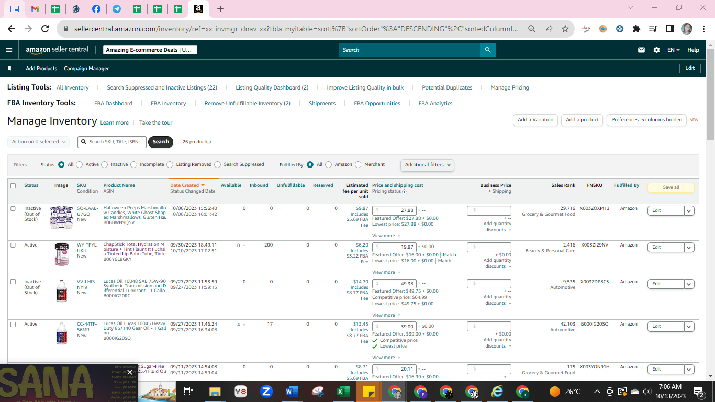
Task: Launch Zoom from the taskbar
Action: click(x=266, y=392)
